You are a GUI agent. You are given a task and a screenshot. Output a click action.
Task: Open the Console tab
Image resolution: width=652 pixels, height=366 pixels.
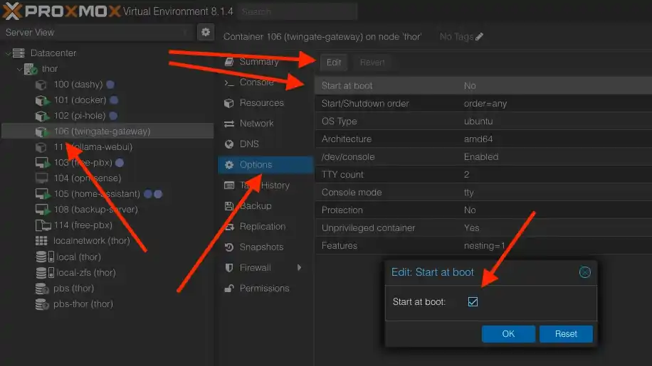[265, 82]
